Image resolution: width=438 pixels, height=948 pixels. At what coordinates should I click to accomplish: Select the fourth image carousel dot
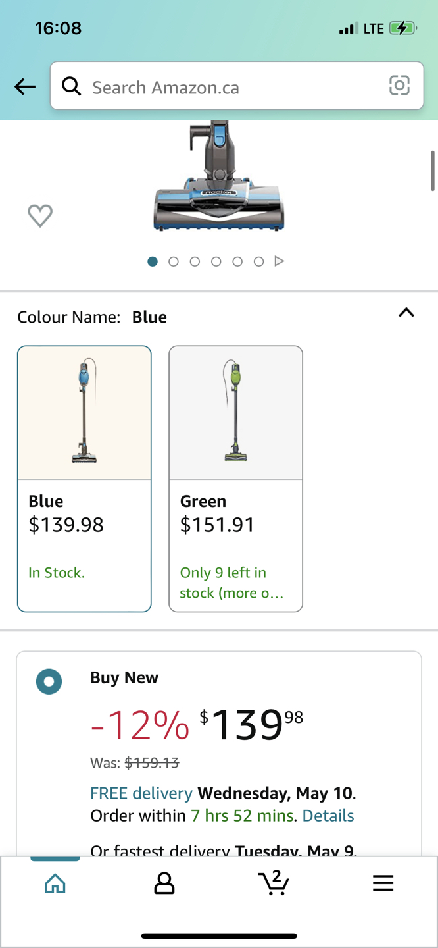click(216, 261)
